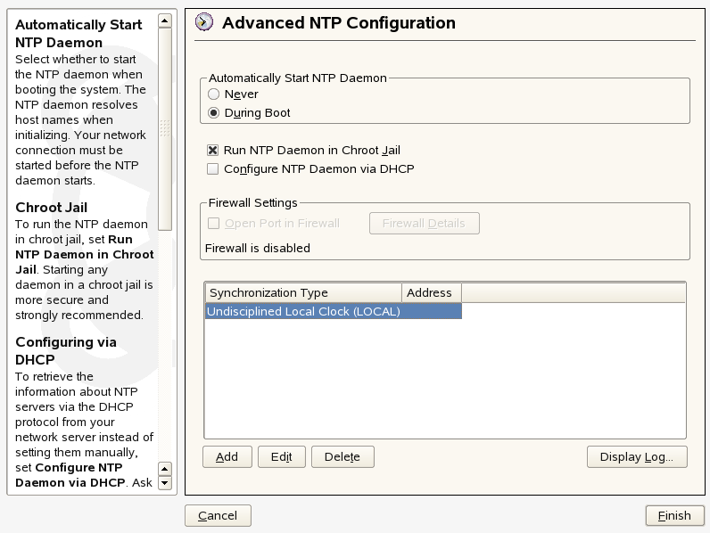Edit the selected synchronization entry

click(x=282, y=457)
